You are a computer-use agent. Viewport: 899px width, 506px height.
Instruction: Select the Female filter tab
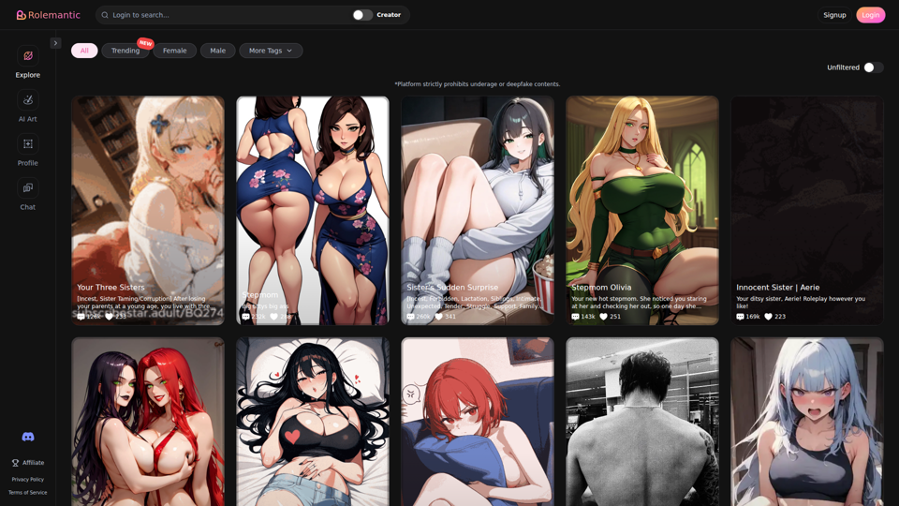point(175,51)
